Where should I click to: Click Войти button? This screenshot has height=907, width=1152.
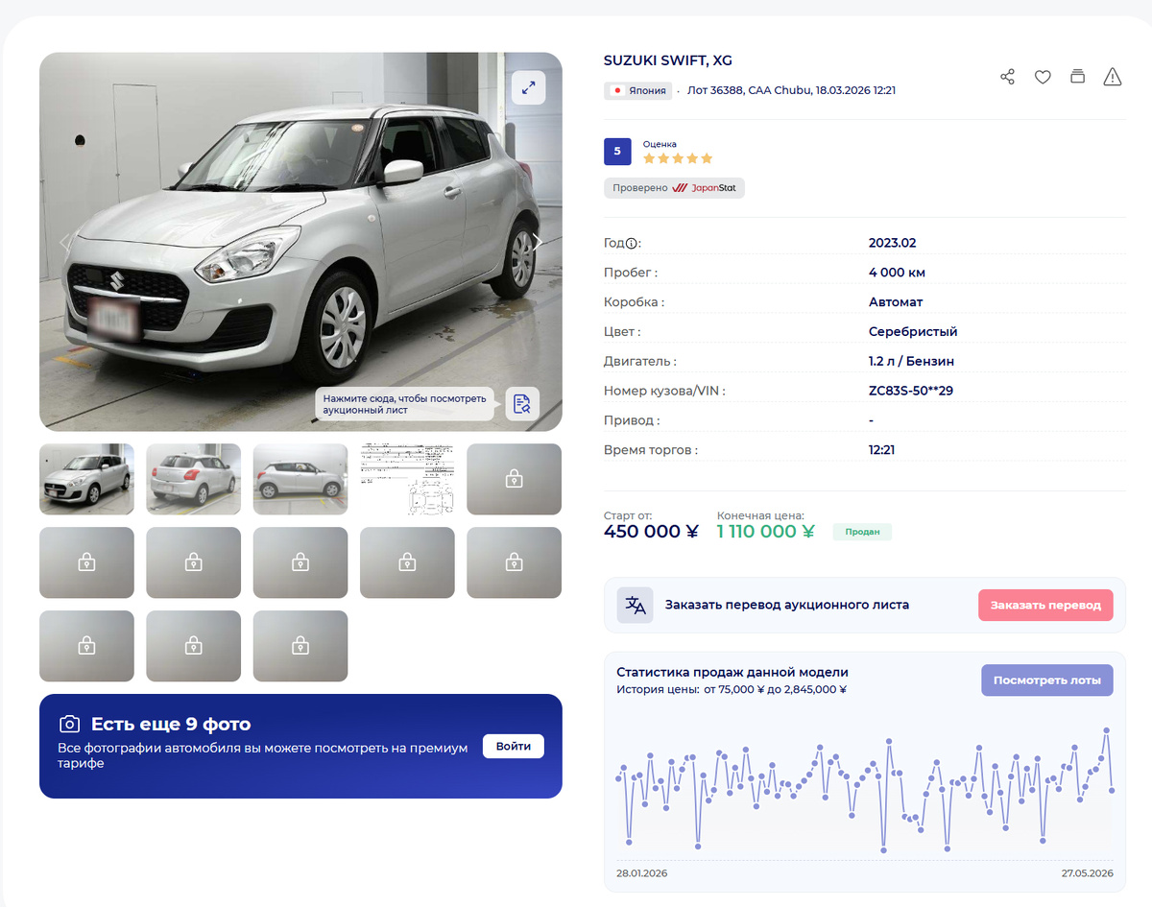point(514,747)
